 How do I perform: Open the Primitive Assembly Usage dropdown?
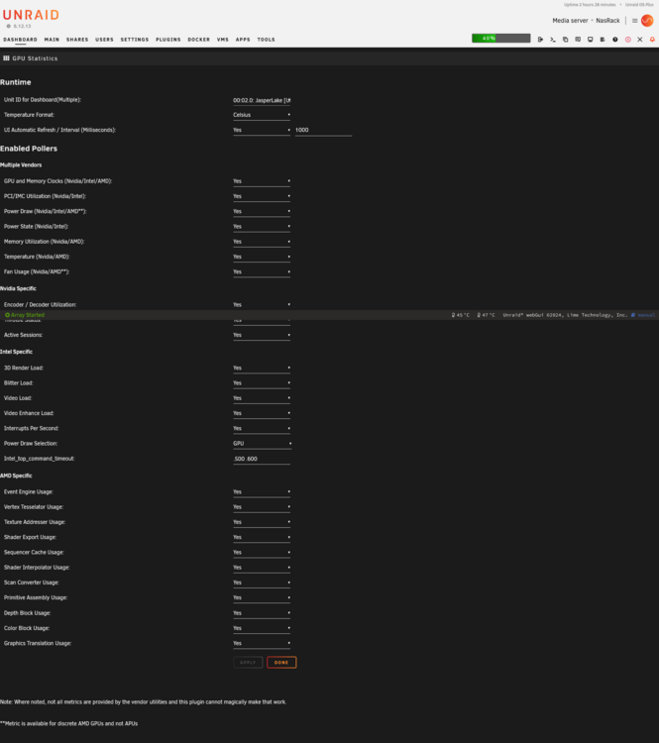[262, 598]
